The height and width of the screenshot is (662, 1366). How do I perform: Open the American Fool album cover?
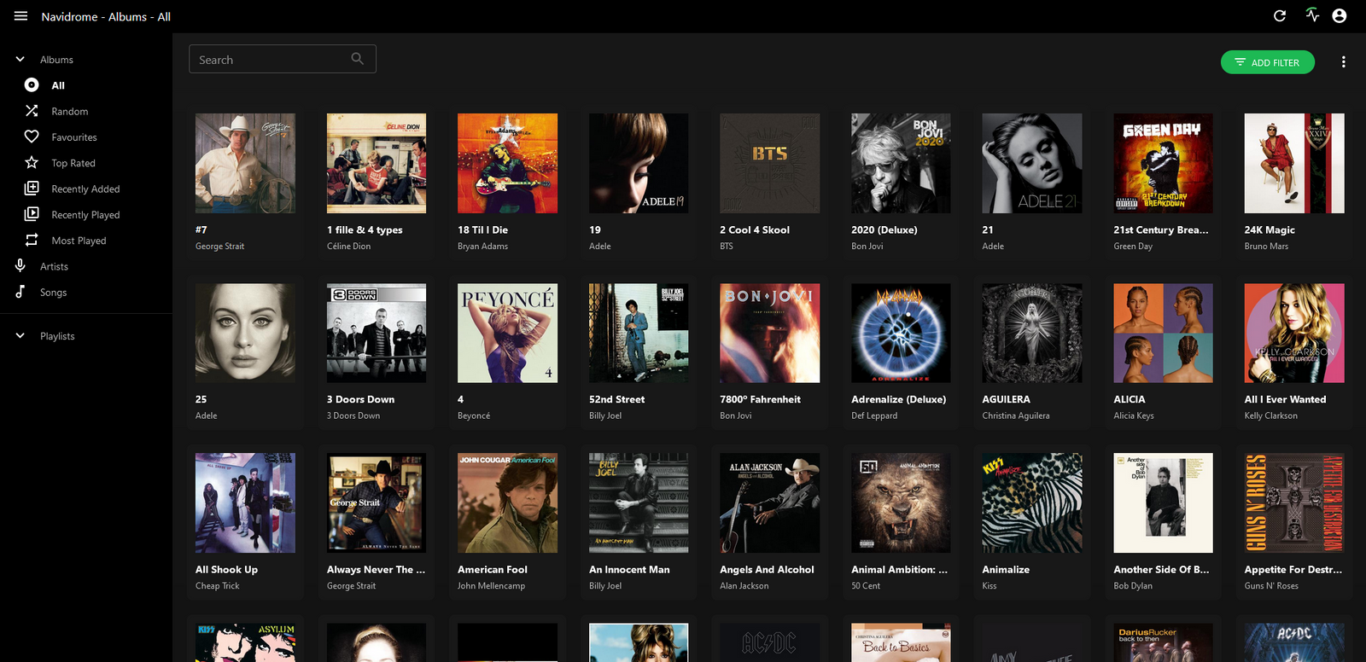click(x=507, y=502)
